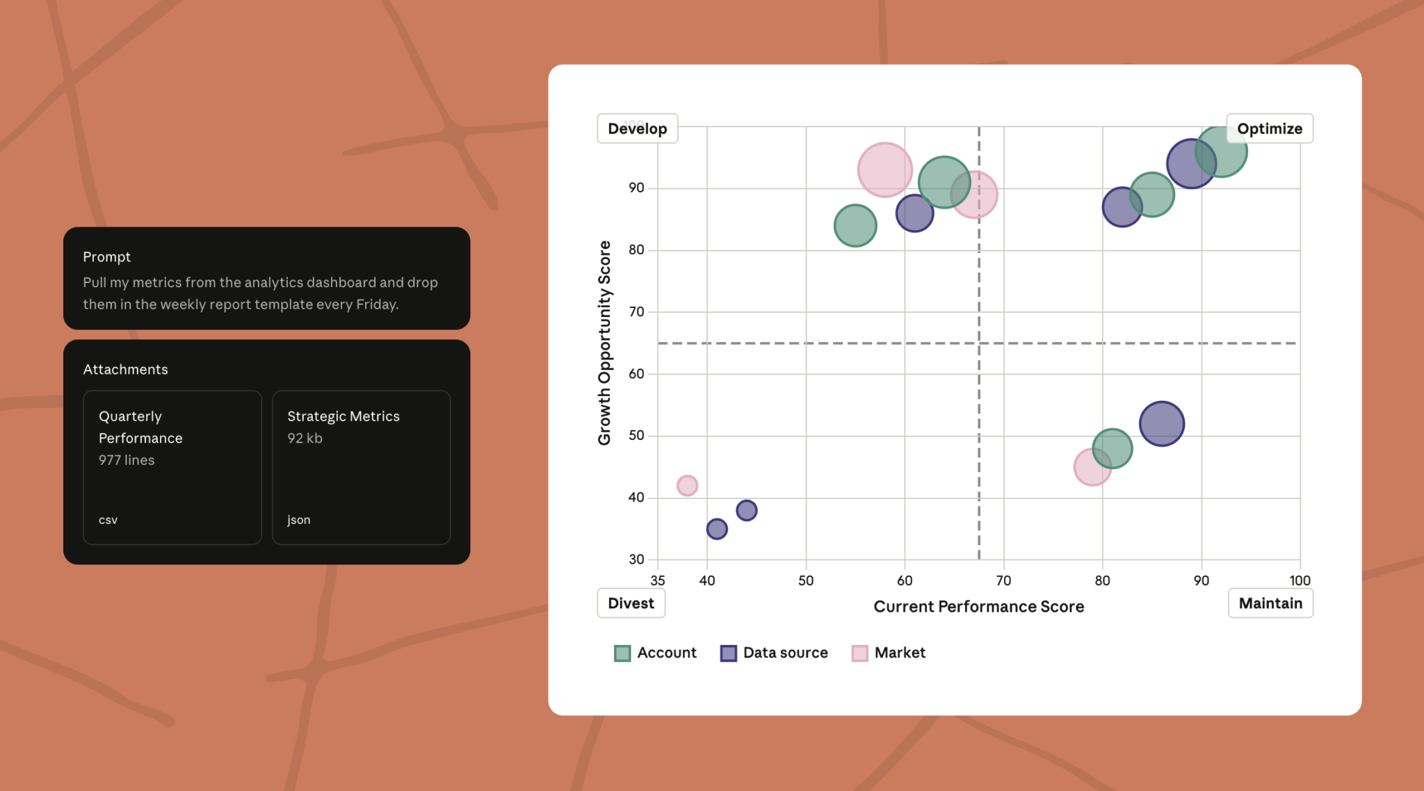The width and height of the screenshot is (1424, 791).
Task: Click the purple Data source bubble near 50 growth
Action: click(x=1161, y=423)
